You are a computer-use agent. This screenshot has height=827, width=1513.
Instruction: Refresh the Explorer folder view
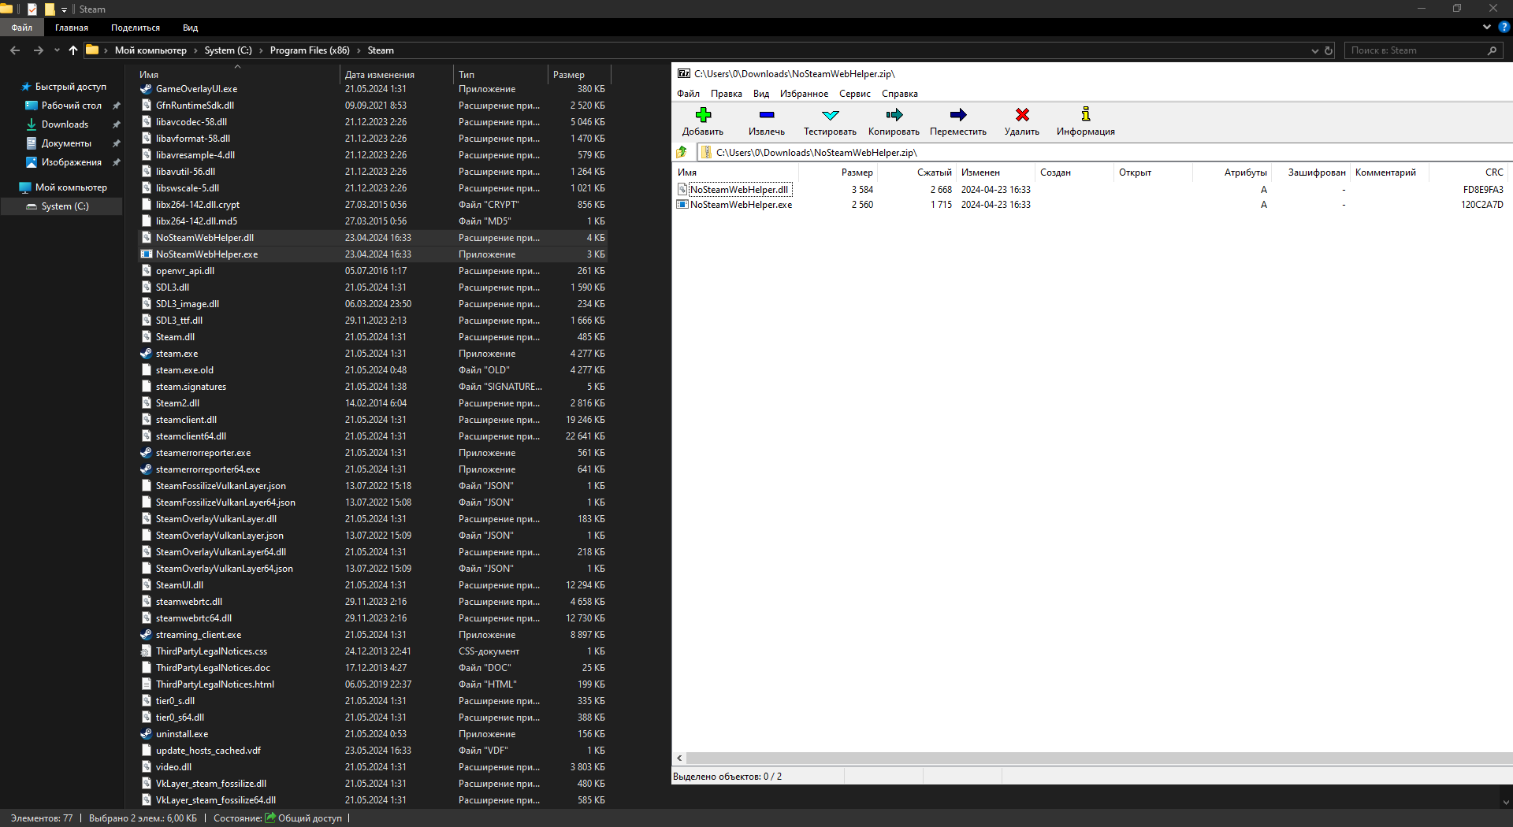pos(1329,50)
